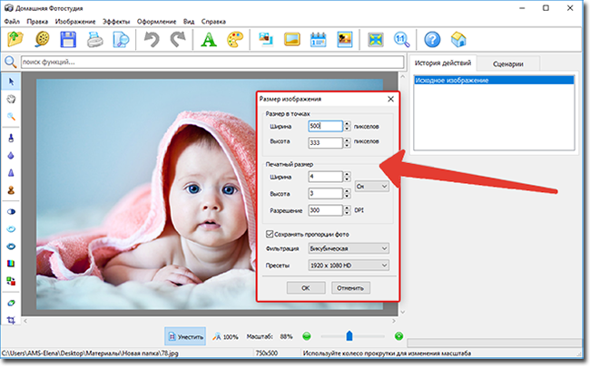This screenshot has width=590, height=367.
Task: Zoom in with the green plus button
Action: (398, 336)
